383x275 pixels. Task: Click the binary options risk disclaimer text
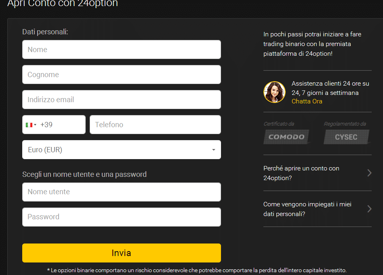[x=197, y=271]
